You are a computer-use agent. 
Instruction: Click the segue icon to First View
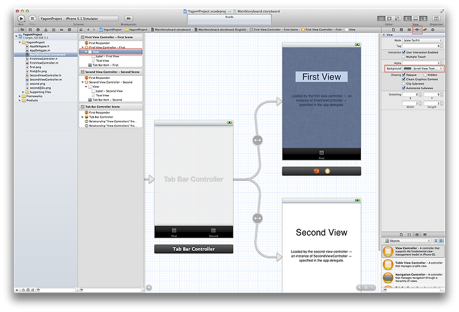point(258,140)
